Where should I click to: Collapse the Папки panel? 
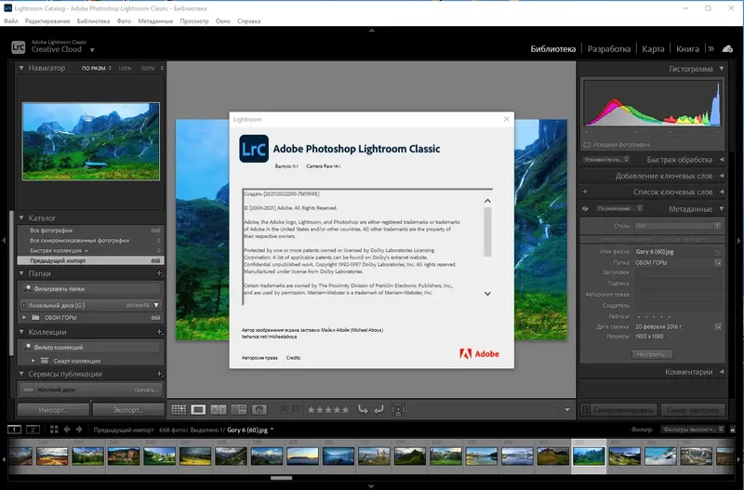[21, 273]
